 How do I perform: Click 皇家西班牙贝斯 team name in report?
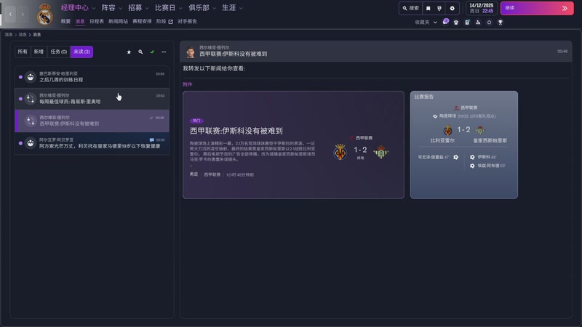point(490,140)
